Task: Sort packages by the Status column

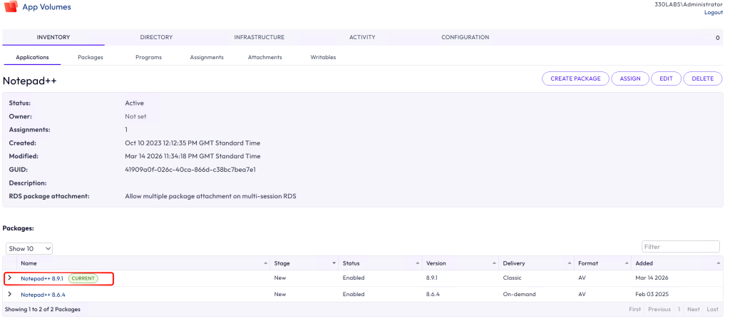Action: [x=381, y=263]
